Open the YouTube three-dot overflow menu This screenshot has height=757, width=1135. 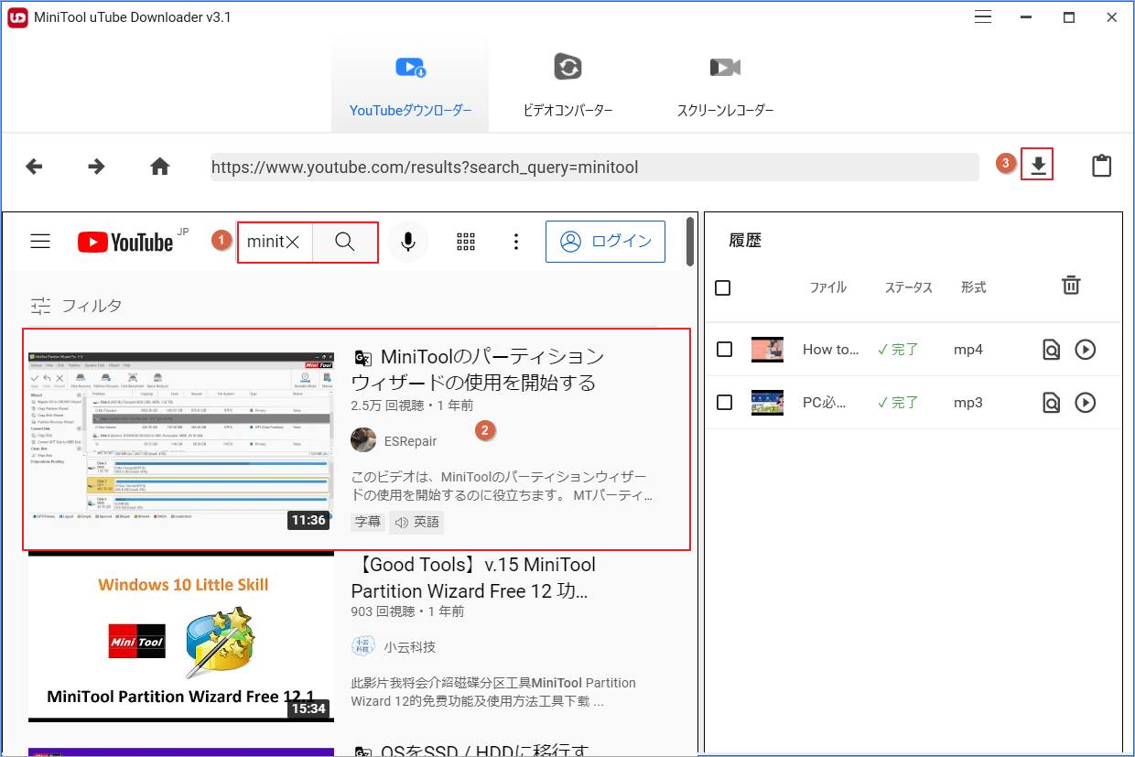[516, 242]
